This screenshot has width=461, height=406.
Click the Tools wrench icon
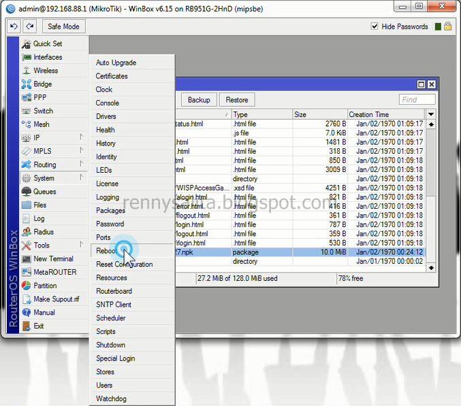tap(26, 246)
